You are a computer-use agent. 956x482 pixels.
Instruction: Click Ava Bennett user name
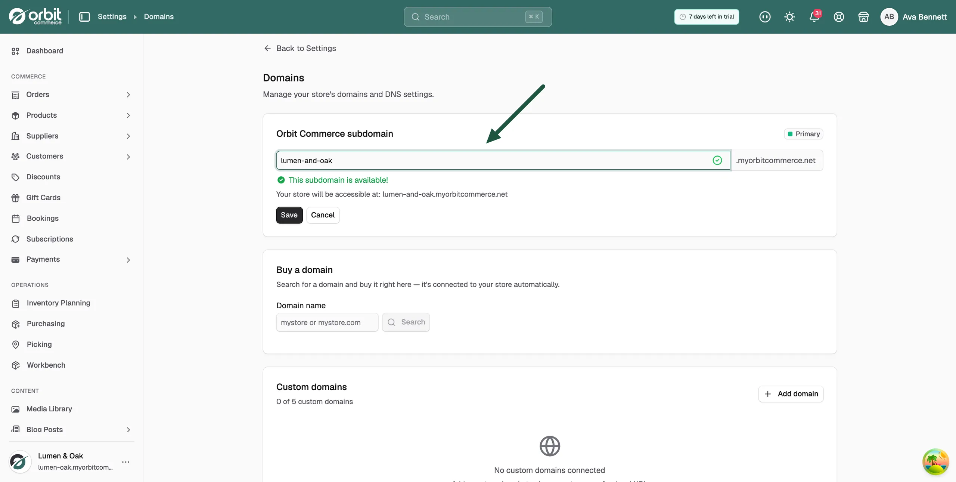pyautogui.click(x=925, y=17)
